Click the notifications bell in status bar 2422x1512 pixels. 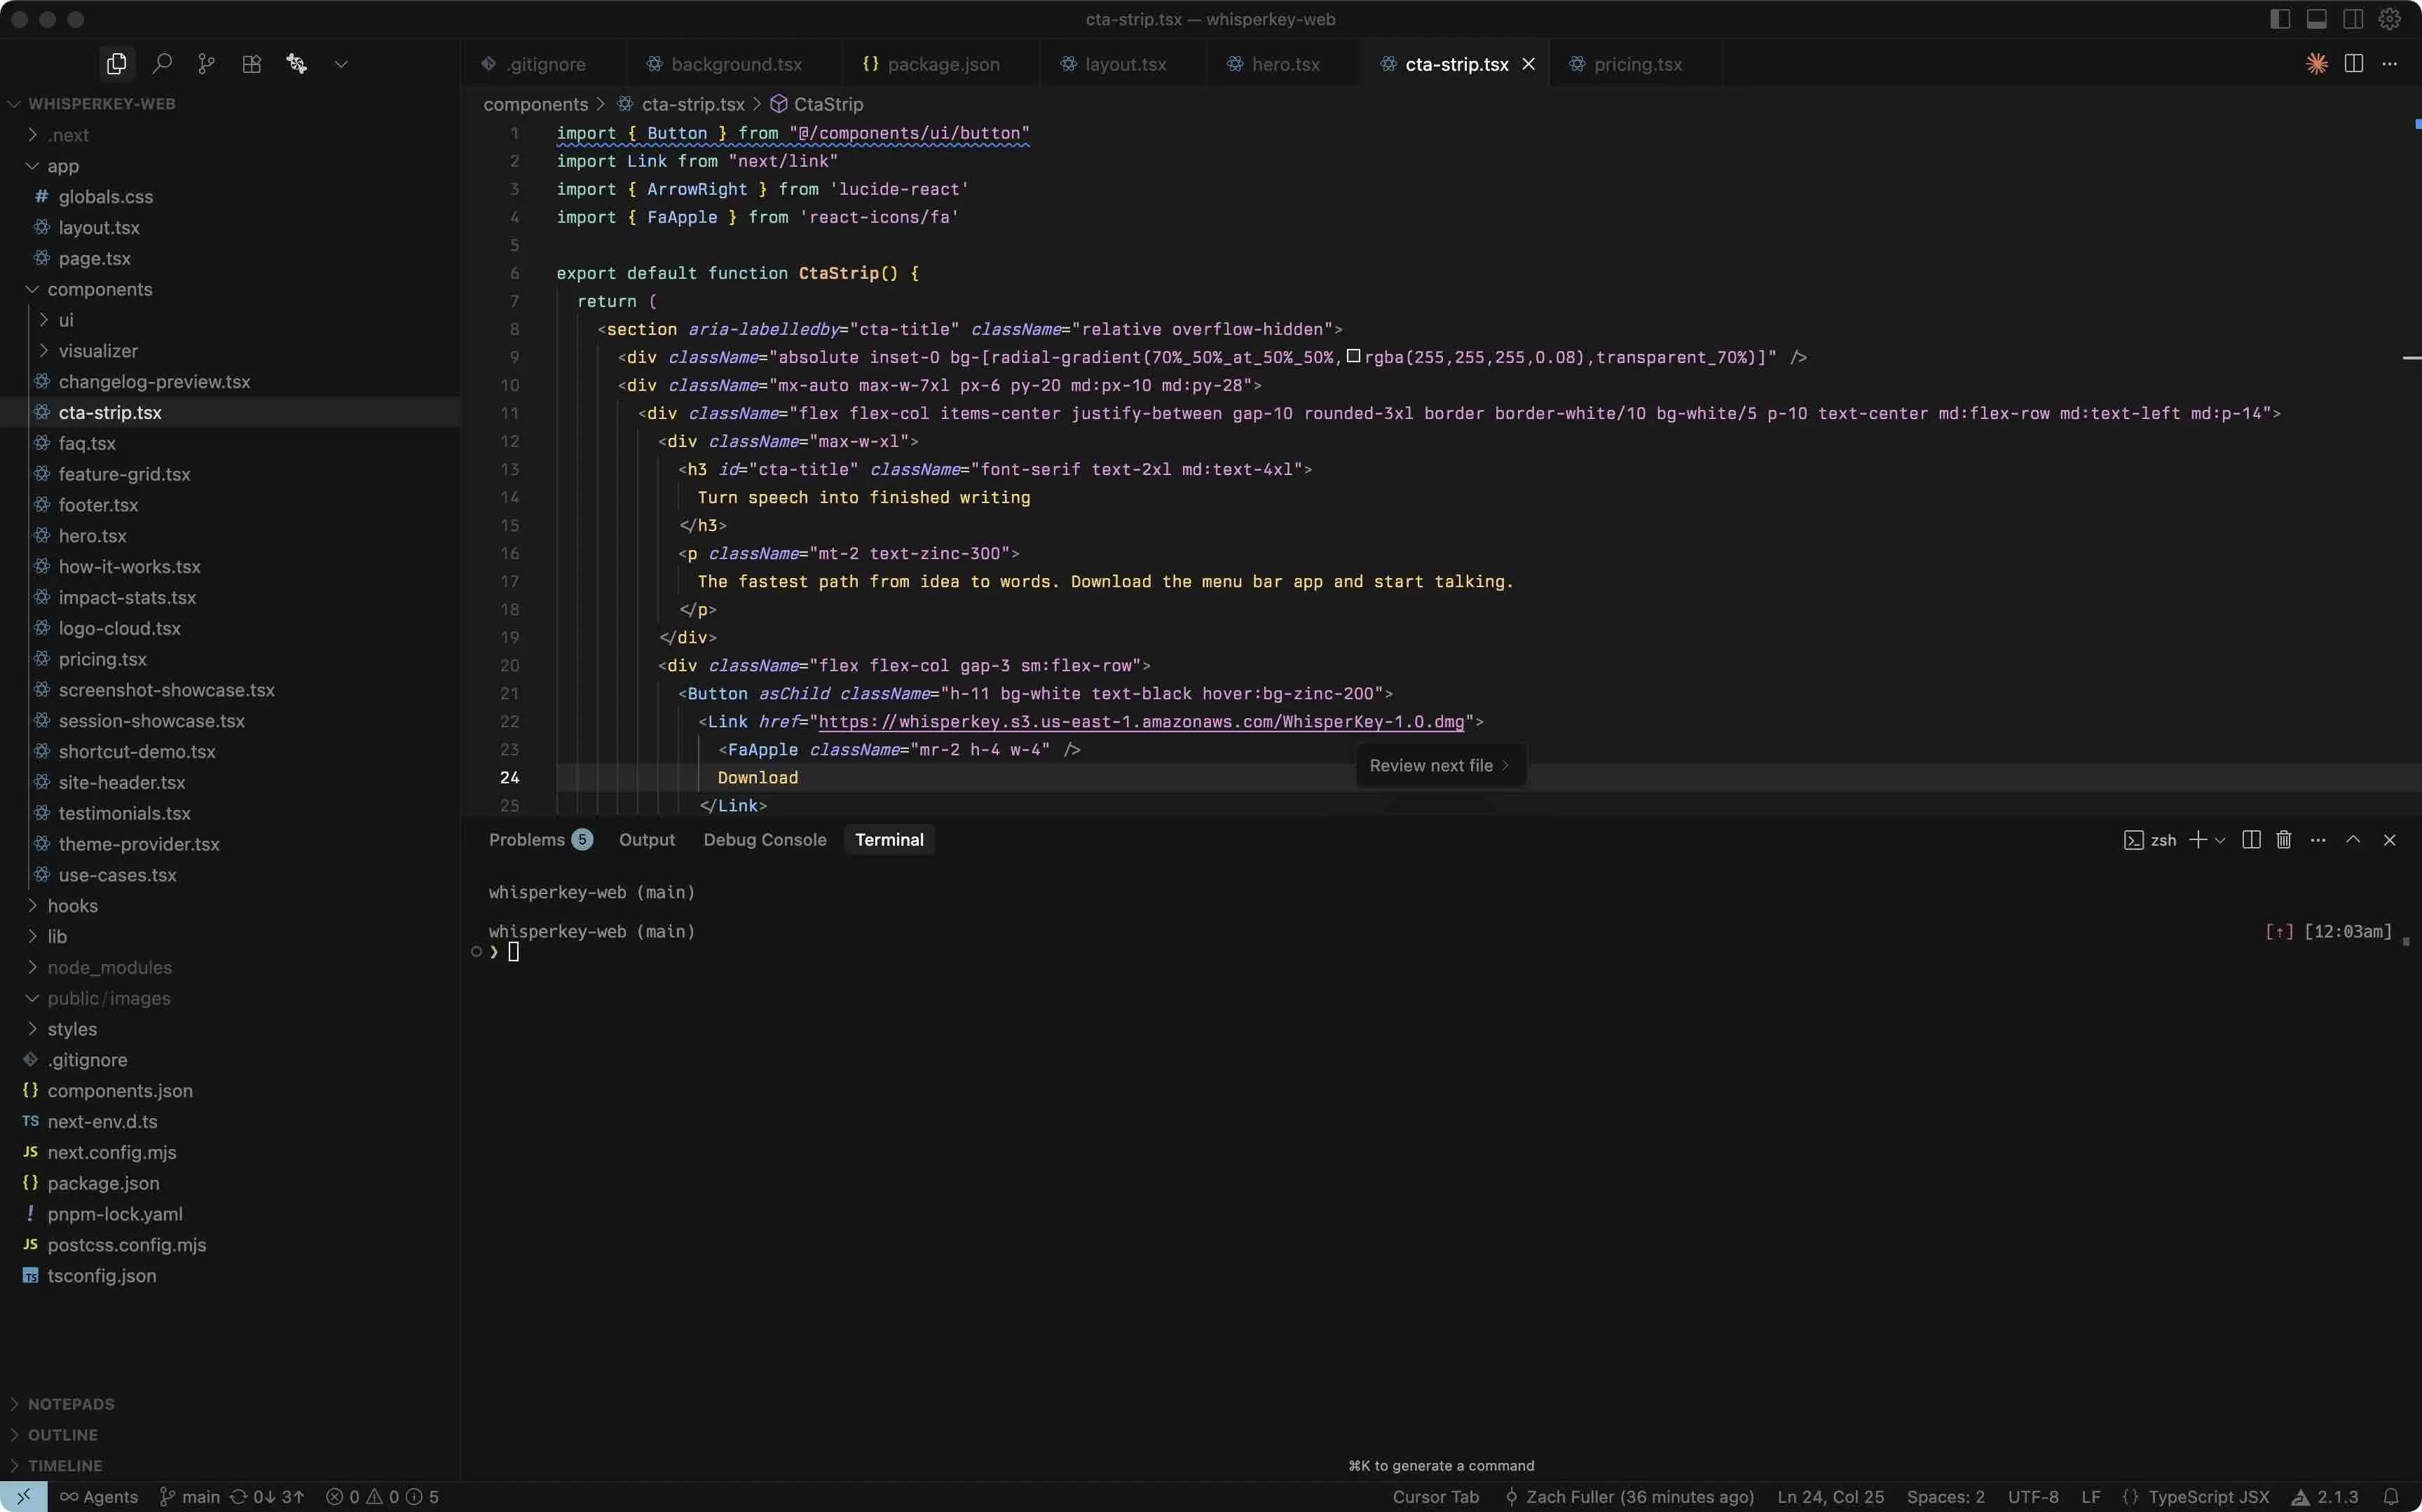pos(2390,1497)
